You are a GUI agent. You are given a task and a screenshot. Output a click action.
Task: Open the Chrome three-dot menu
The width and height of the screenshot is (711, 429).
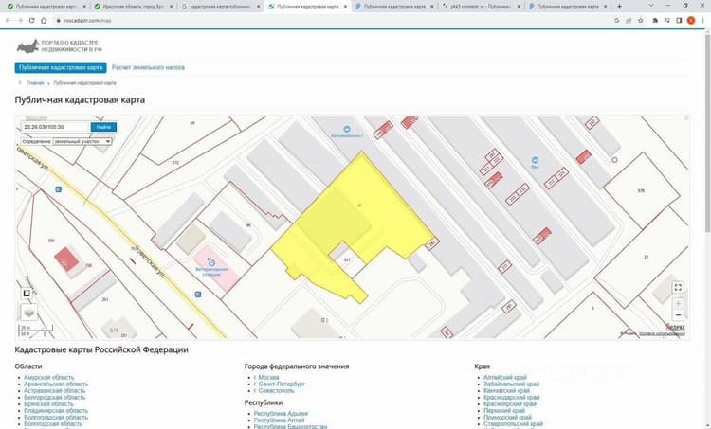(x=702, y=21)
